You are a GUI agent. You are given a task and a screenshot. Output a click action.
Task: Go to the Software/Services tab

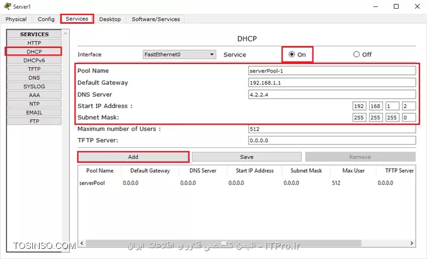[x=156, y=19]
